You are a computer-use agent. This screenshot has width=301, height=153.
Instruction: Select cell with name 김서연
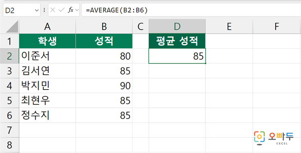tap(47, 71)
